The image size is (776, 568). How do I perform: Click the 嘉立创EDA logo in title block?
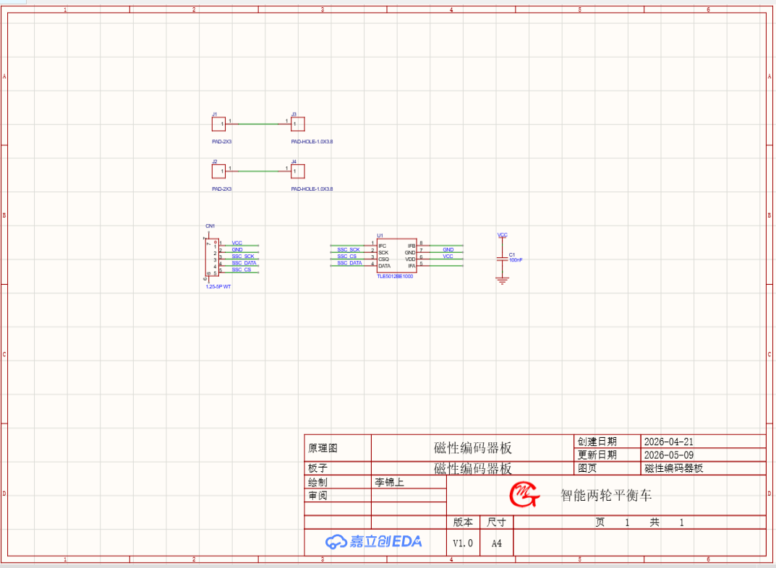[x=374, y=542]
